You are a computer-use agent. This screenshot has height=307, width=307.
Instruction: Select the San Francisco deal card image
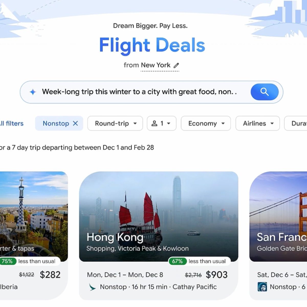(278, 216)
